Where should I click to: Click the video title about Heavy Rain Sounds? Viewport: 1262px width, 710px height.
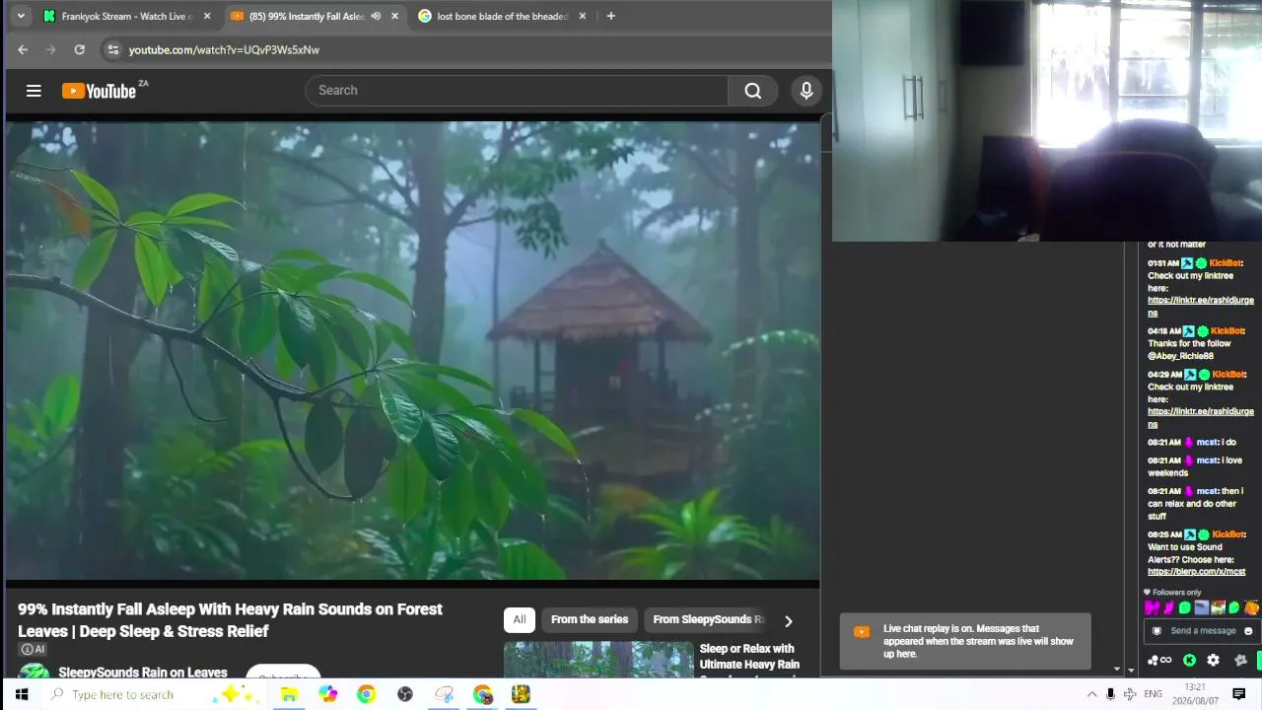(x=230, y=620)
